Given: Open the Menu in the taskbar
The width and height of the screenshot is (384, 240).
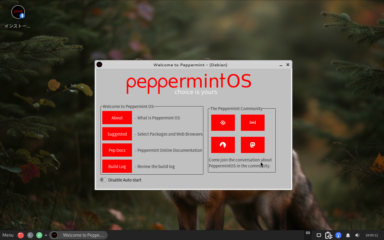Looking at the screenshot, I should pyautogui.click(x=8, y=235).
